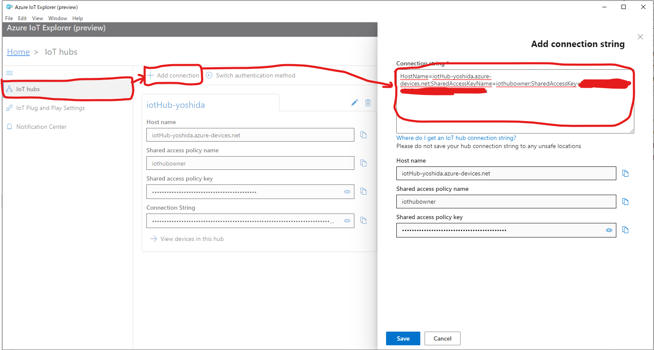
Task: Copy Host name in hub card
Action: [x=363, y=135]
